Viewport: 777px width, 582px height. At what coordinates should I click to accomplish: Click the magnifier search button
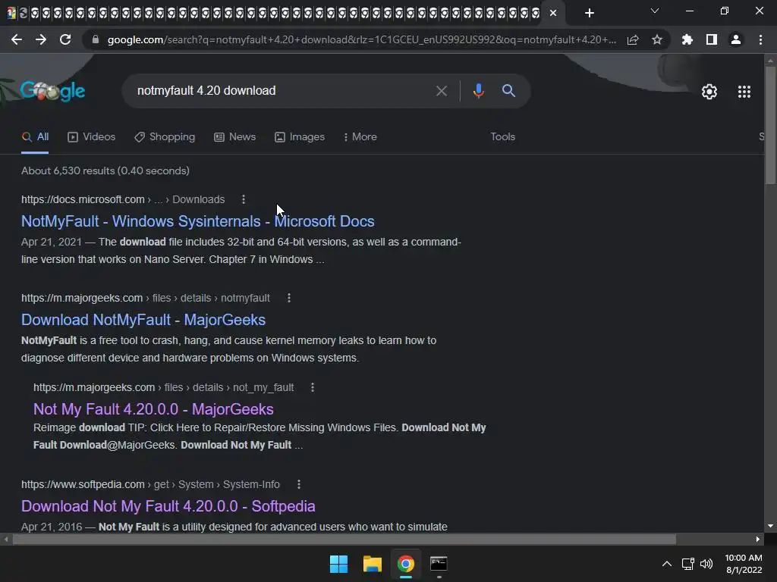tap(508, 91)
